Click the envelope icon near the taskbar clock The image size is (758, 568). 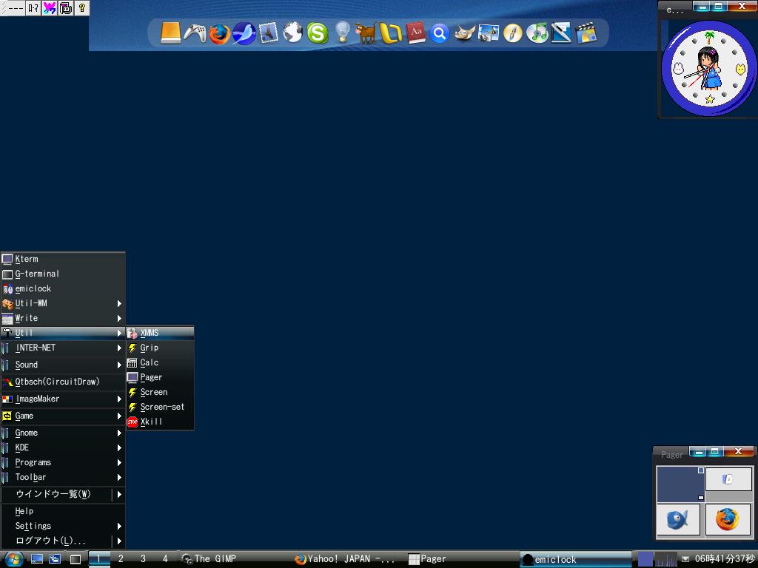pyautogui.click(x=685, y=559)
